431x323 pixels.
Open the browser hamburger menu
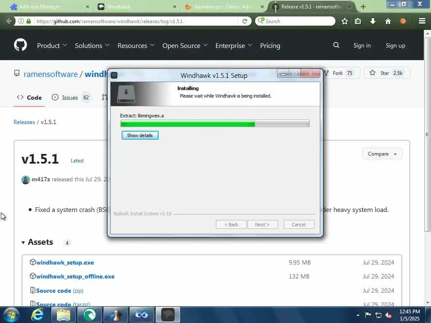point(422,21)
